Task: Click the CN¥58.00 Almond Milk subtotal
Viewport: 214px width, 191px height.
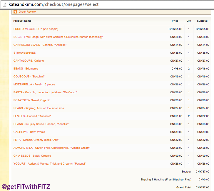Action: coord(203,148)
